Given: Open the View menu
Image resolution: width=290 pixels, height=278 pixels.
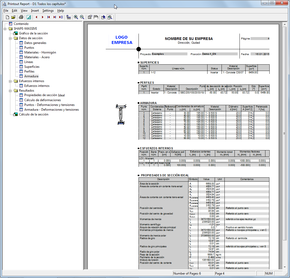Looking at the screenshot, I should [24, 11].
